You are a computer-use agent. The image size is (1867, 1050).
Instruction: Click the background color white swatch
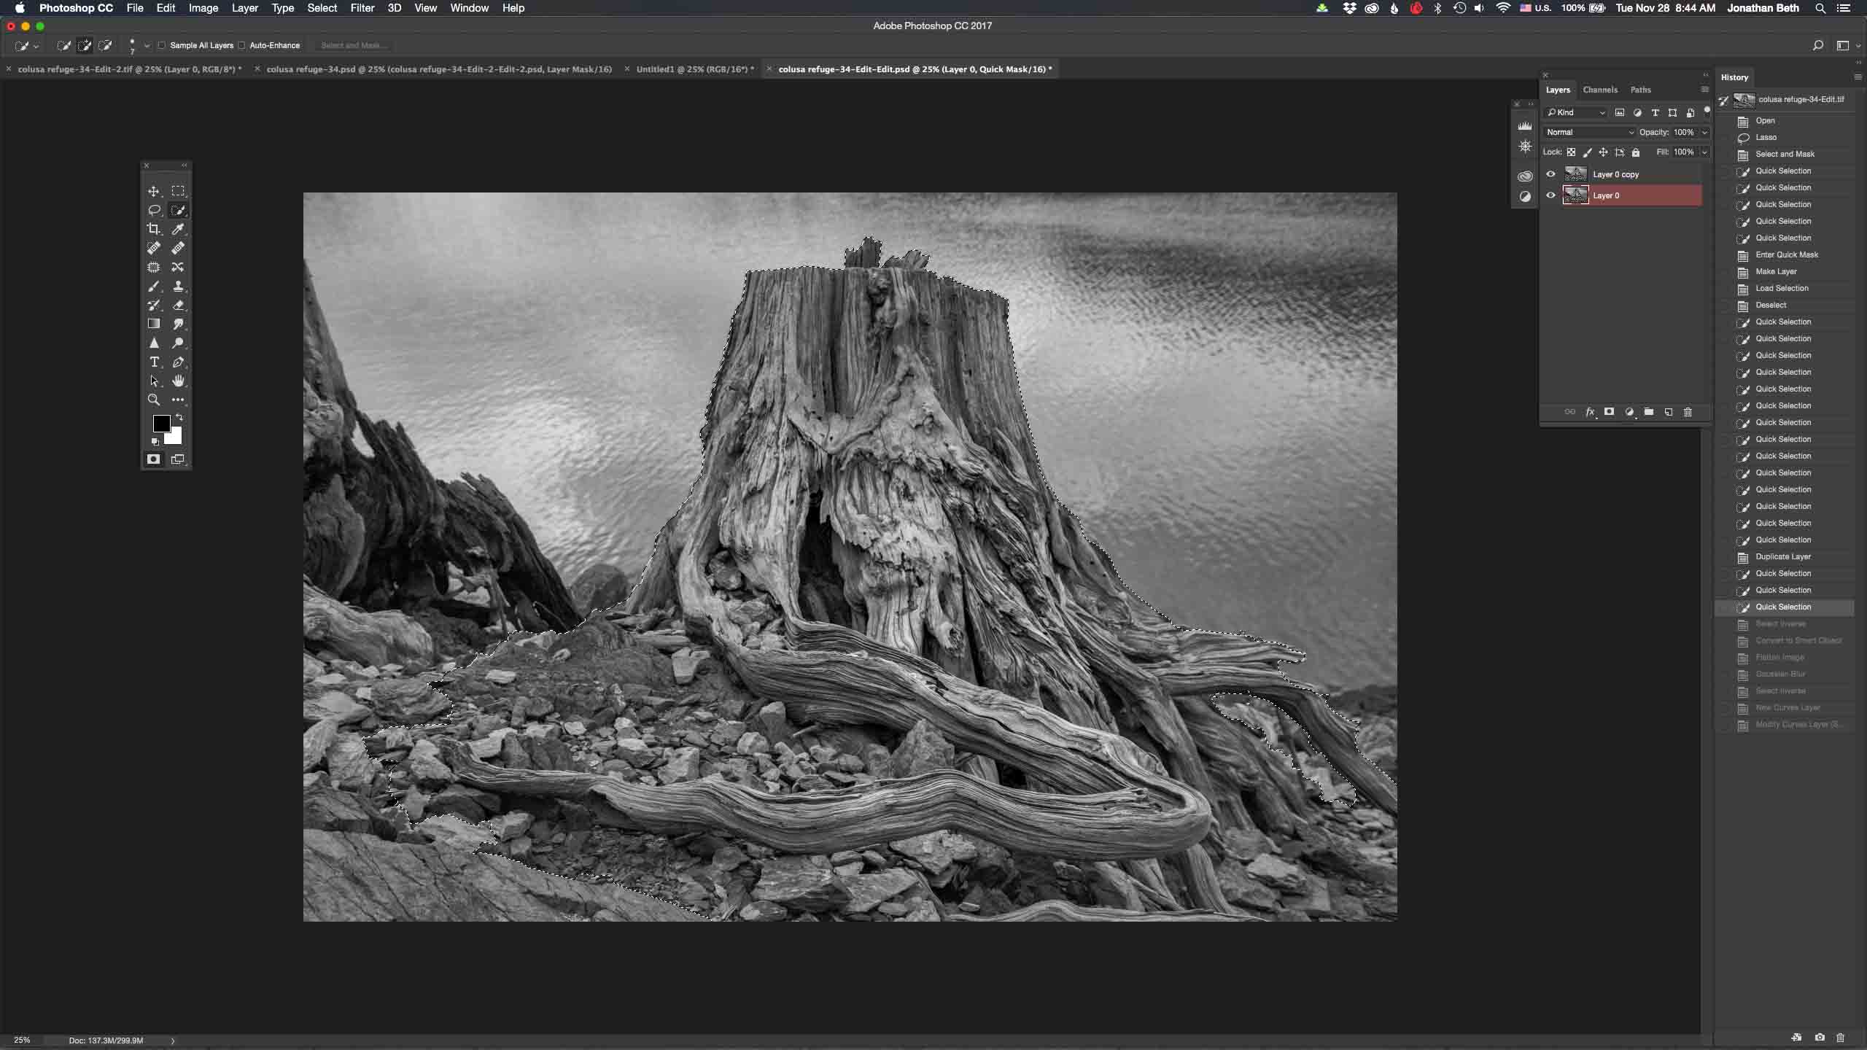[176, 437]
